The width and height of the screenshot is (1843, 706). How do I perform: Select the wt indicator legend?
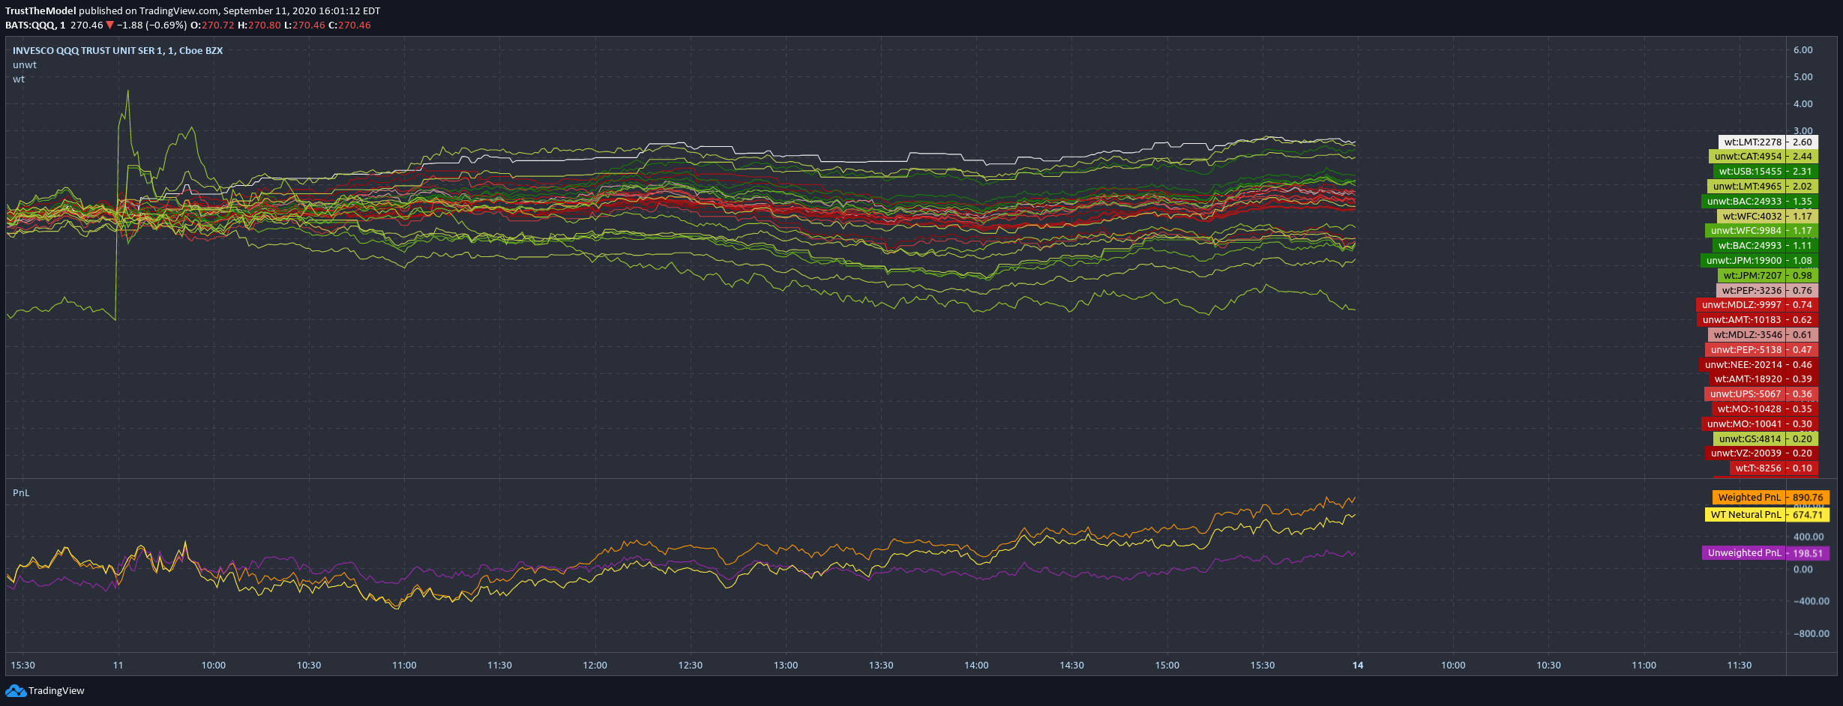coord(19,79)
